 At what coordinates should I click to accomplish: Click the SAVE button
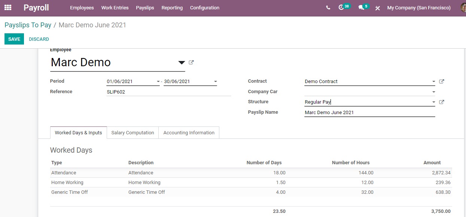pos(14,39)
